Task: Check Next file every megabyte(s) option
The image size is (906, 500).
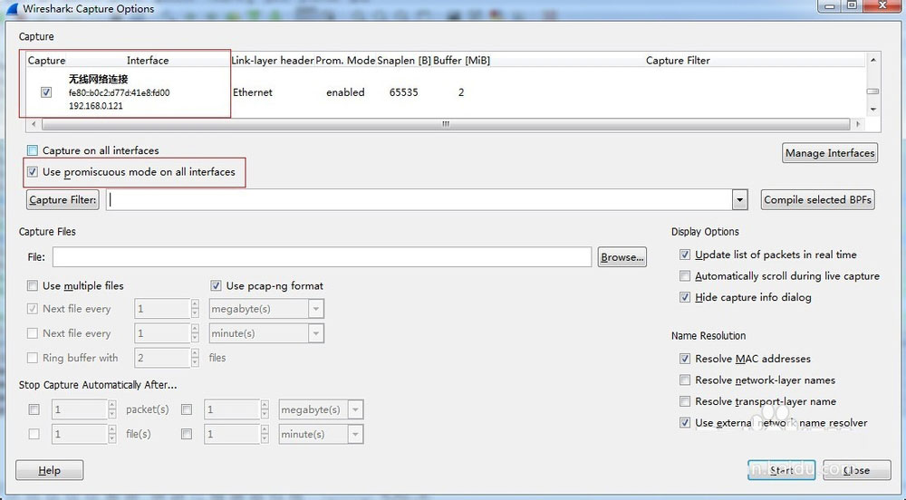Action: pyautogui.click(x=33, y=309)
